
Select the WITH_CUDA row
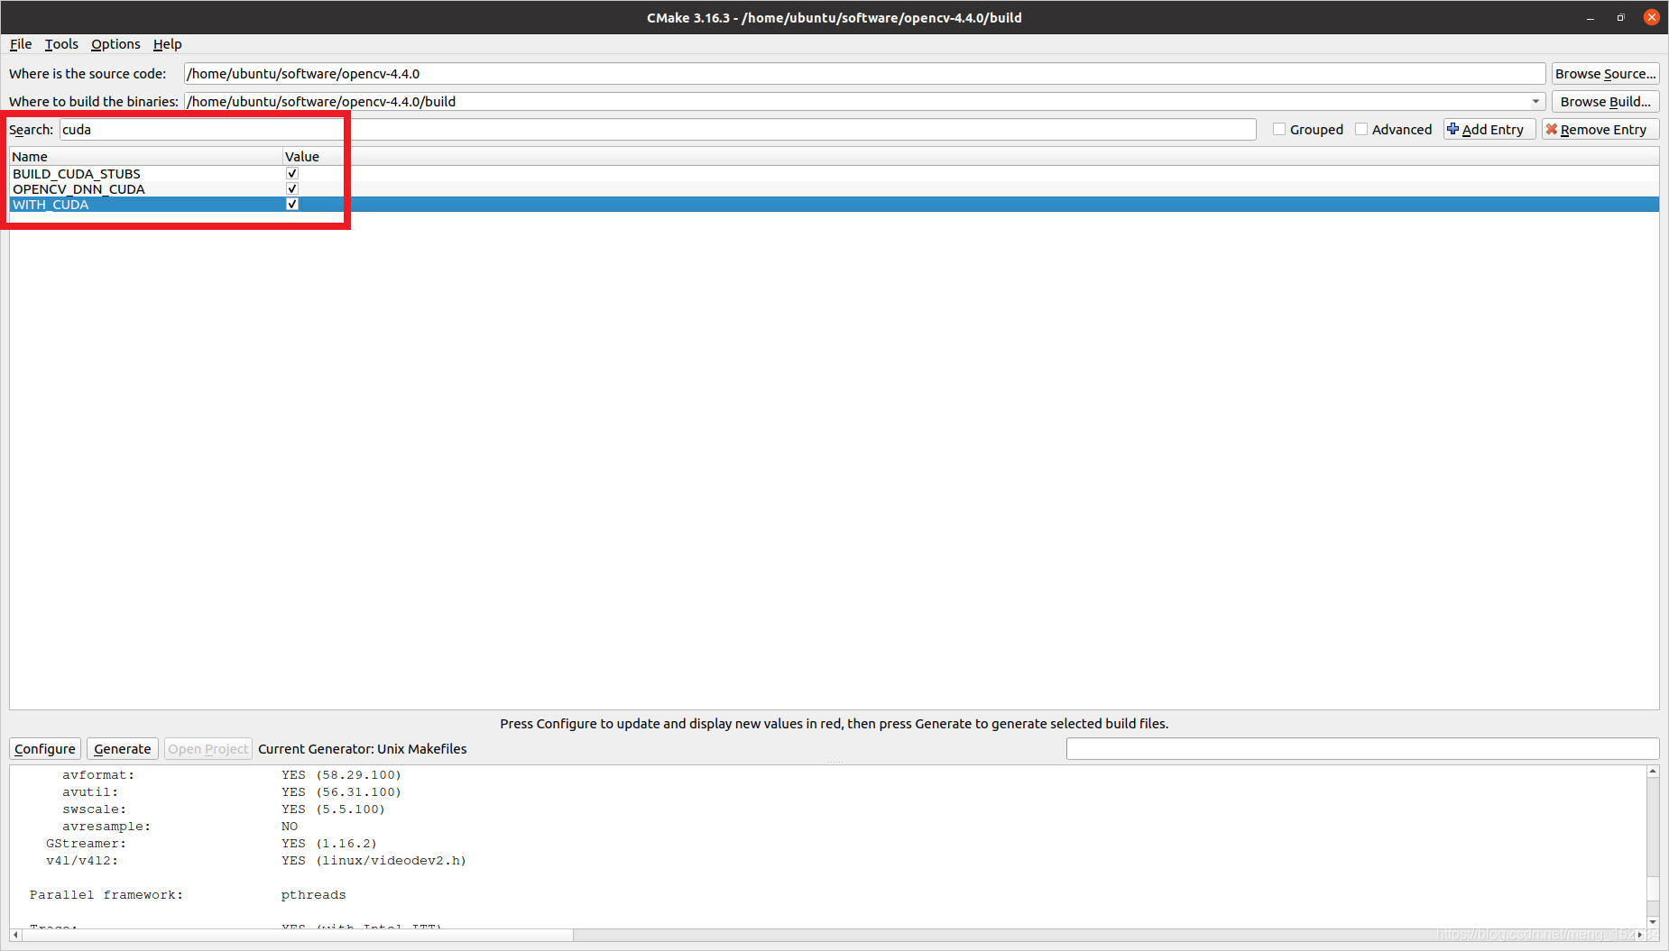[834, 204]
